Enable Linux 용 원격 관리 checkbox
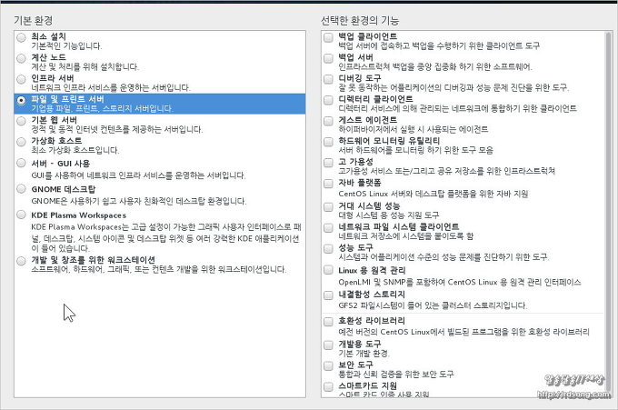Screen dimensions: 618x410 pyautogui.click(x=328, y=271)
